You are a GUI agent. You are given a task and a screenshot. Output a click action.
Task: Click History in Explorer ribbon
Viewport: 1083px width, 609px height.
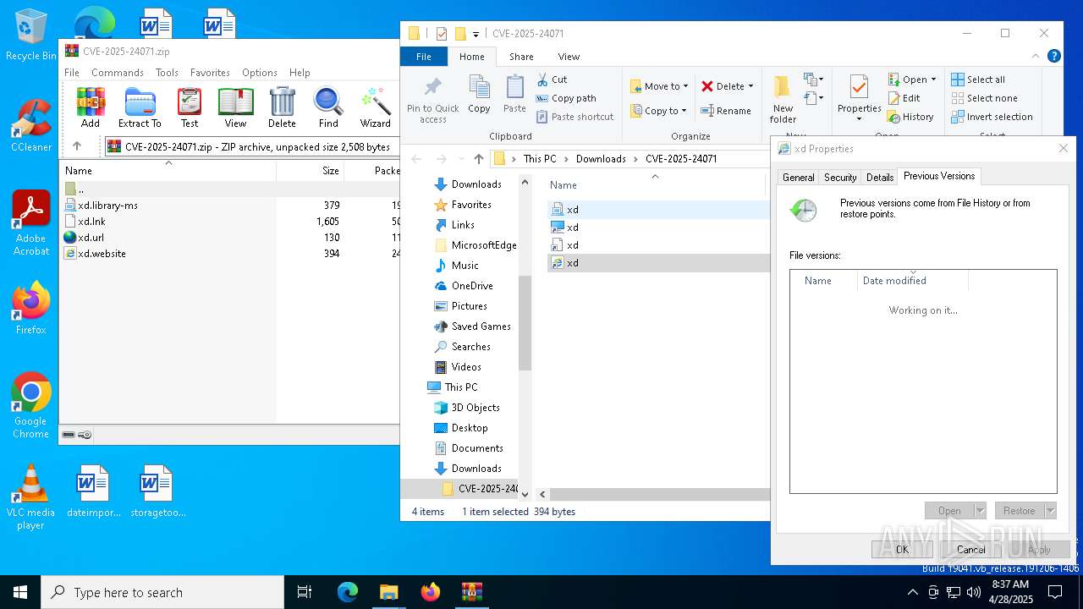click(x=910, y=117)
